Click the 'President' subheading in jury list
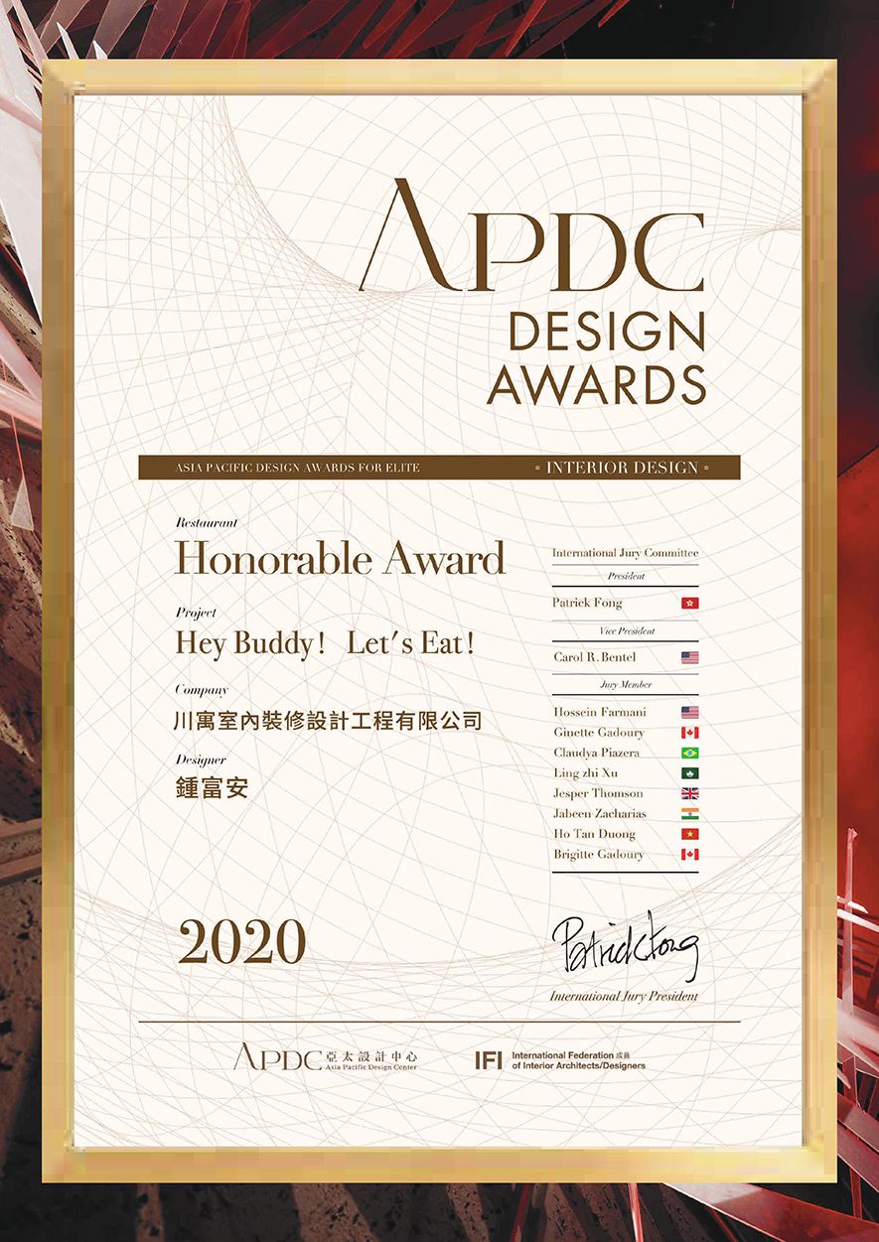The image size is (879, 1242). tap(626, 576)
